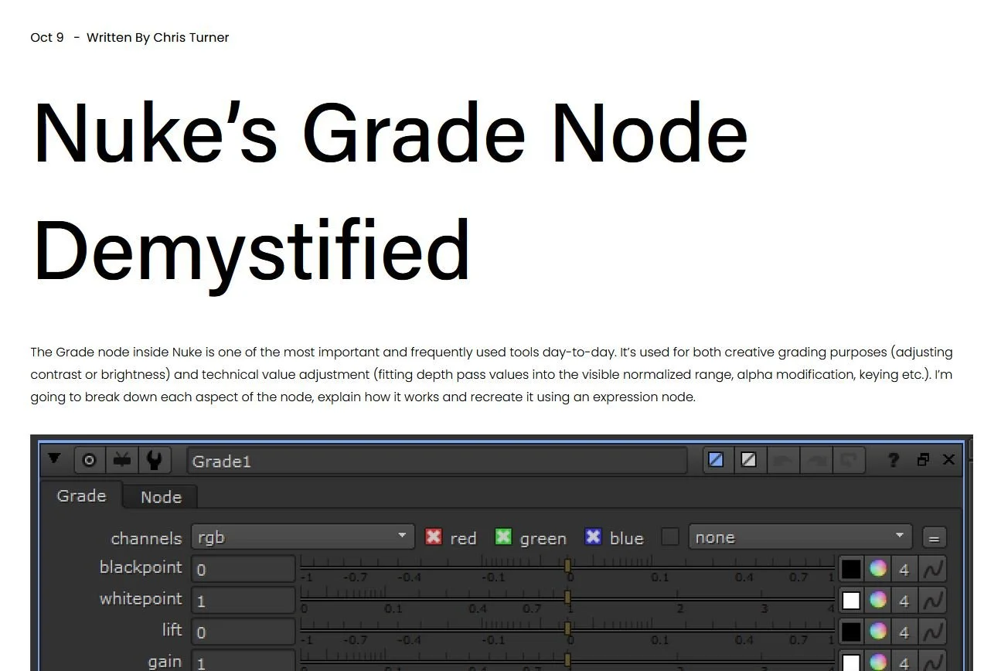Click the blackpoint slider handle
The image size is (984, 671).
coord(567,566)
